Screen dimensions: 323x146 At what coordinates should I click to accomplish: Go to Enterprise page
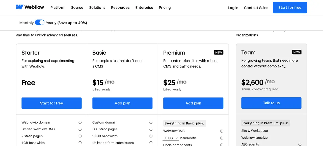[144, 8]
